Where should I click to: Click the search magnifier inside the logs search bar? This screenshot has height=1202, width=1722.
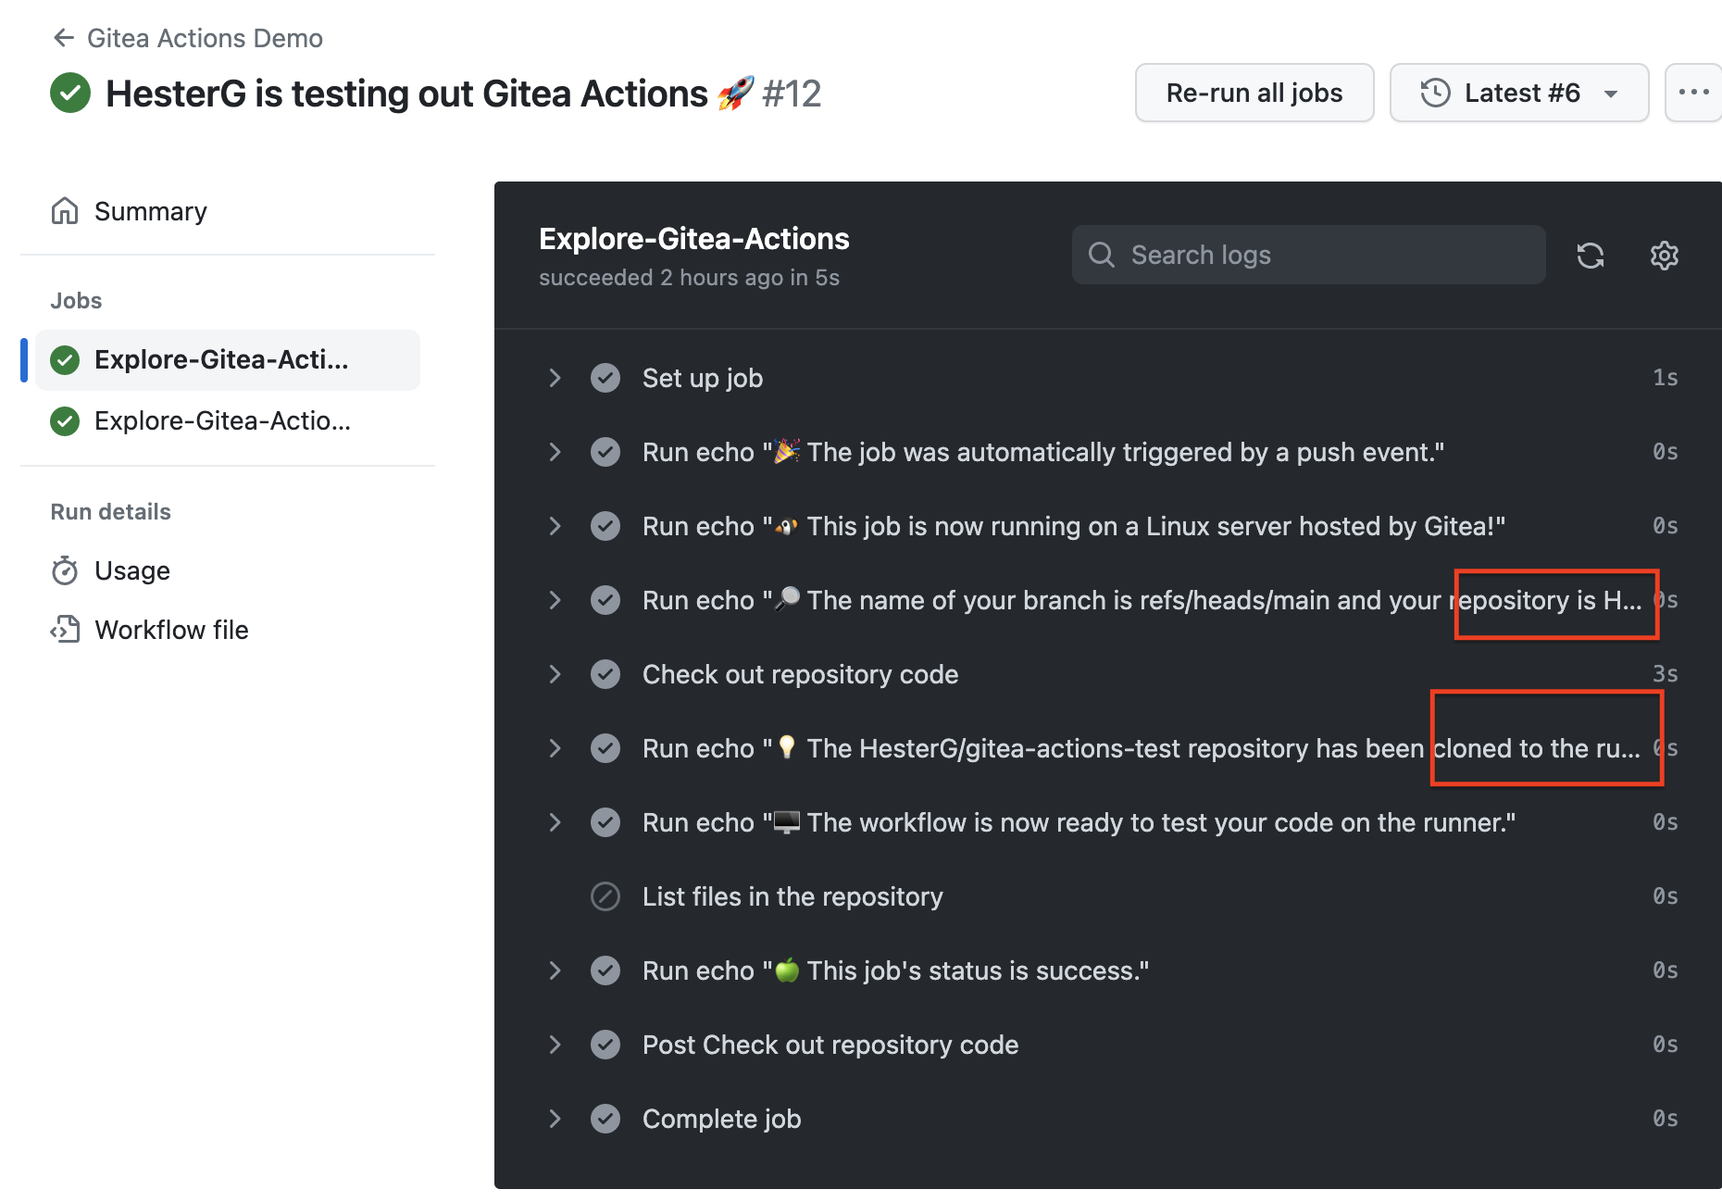pos(1102,255)
